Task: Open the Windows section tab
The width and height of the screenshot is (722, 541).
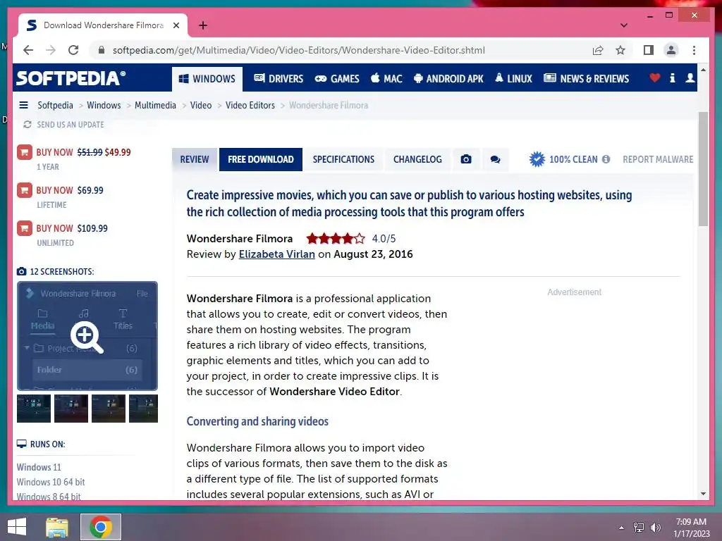Action: (x=207, y=79)
